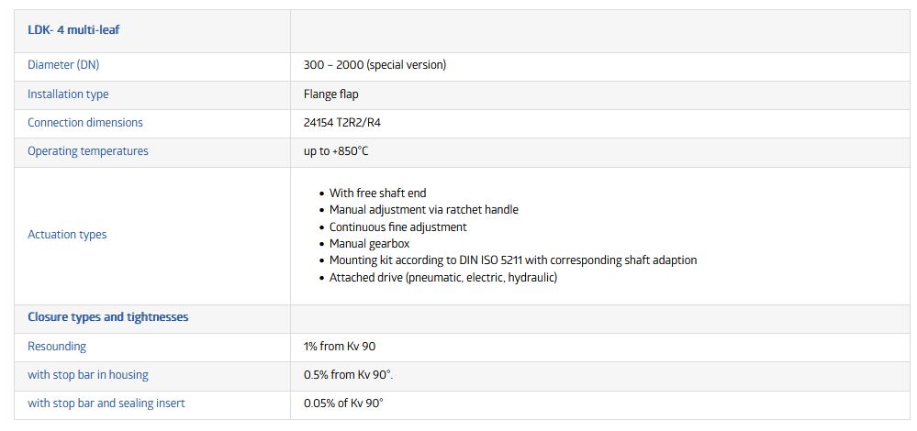The height and width of the screenshot is (431, 917).
Task: Select the "Manual gearbox" list item
Action: point(369,244)
